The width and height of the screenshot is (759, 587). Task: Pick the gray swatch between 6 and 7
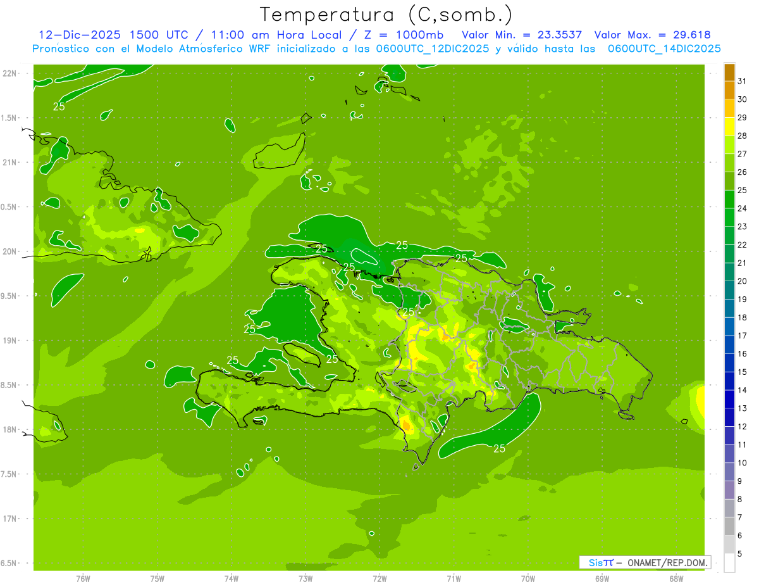click(729, 527)
